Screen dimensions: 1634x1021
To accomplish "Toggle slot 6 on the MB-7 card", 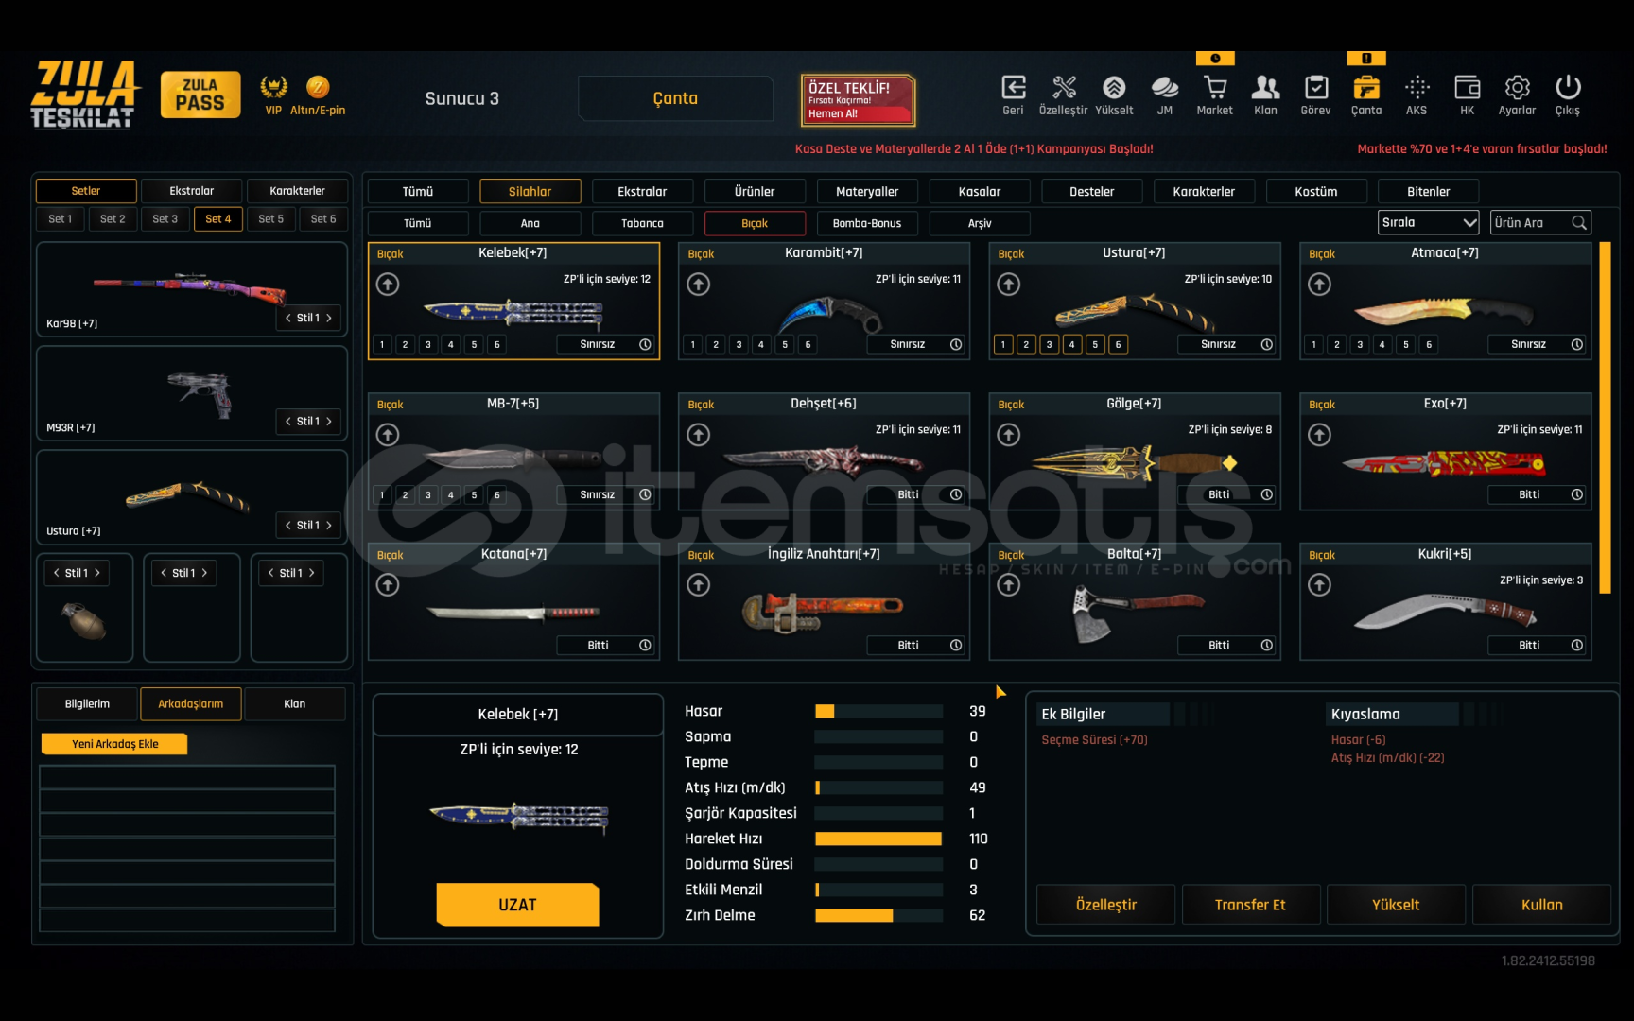I will tap(497, 494).
